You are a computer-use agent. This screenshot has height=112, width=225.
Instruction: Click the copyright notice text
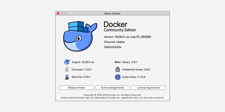click(112, 95)
